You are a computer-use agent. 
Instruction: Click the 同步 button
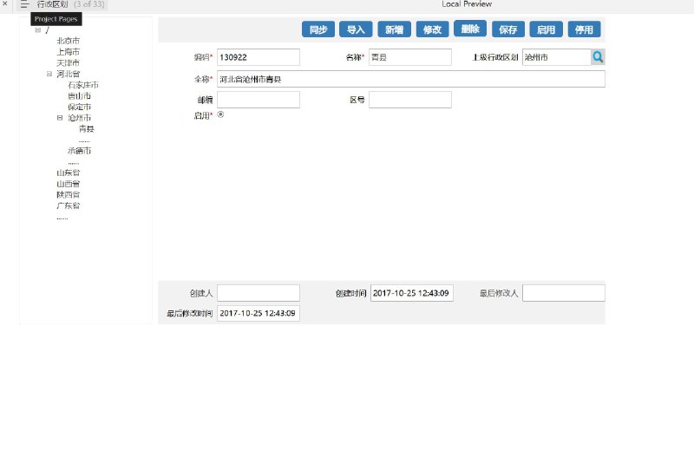pos(318,29)
